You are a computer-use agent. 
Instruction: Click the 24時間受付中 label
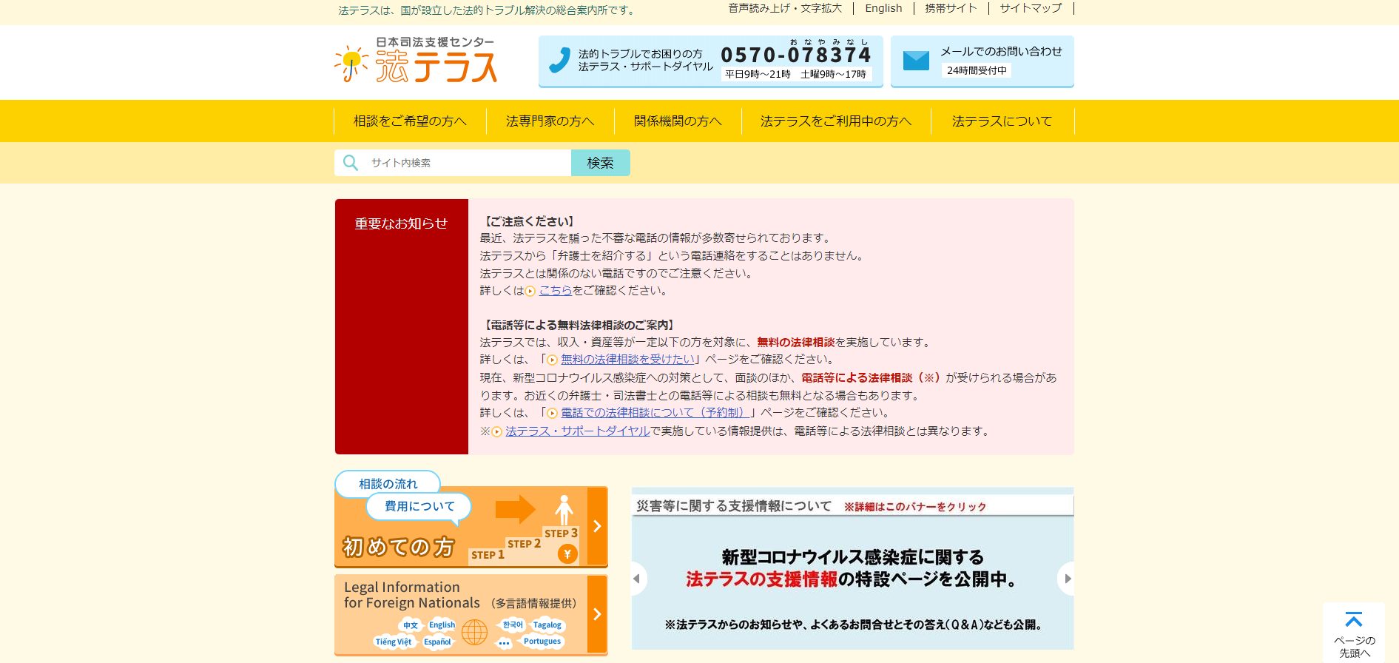click(x=977, y=70)
